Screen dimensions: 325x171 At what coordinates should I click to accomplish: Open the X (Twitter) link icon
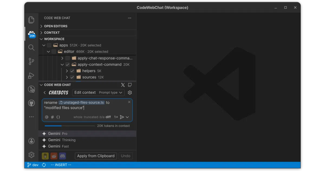click(x=123, y=85)
